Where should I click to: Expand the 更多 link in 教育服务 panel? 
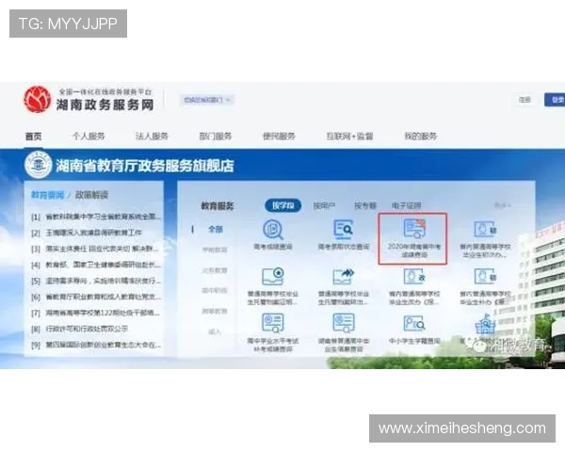(x=502, y=205)
